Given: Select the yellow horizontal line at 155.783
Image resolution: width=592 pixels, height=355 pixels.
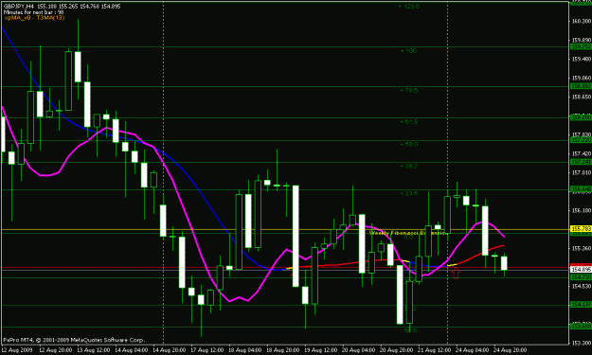Looking at the screenshot, I should coord(285,229).
